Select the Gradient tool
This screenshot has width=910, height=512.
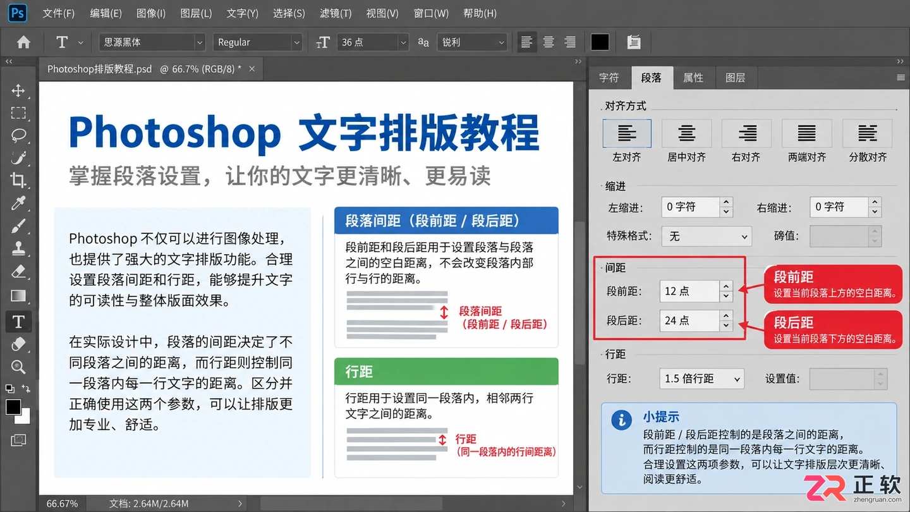click(x=18, y=295)
